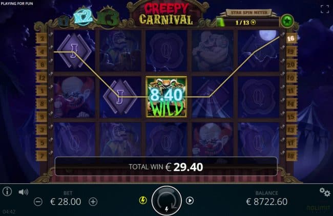Image resolution: width=333 pixels, height=216 pixels.
Task: Expand the 1/13 star meter dropdown
Action: (x=254, y=23)
